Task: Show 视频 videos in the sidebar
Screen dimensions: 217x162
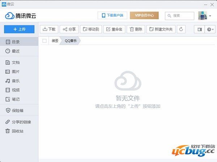Action: [19, 90]
